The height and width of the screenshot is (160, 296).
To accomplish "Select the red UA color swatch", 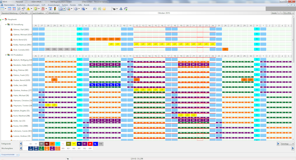I will pyautogui.click(x=90, y=144).
